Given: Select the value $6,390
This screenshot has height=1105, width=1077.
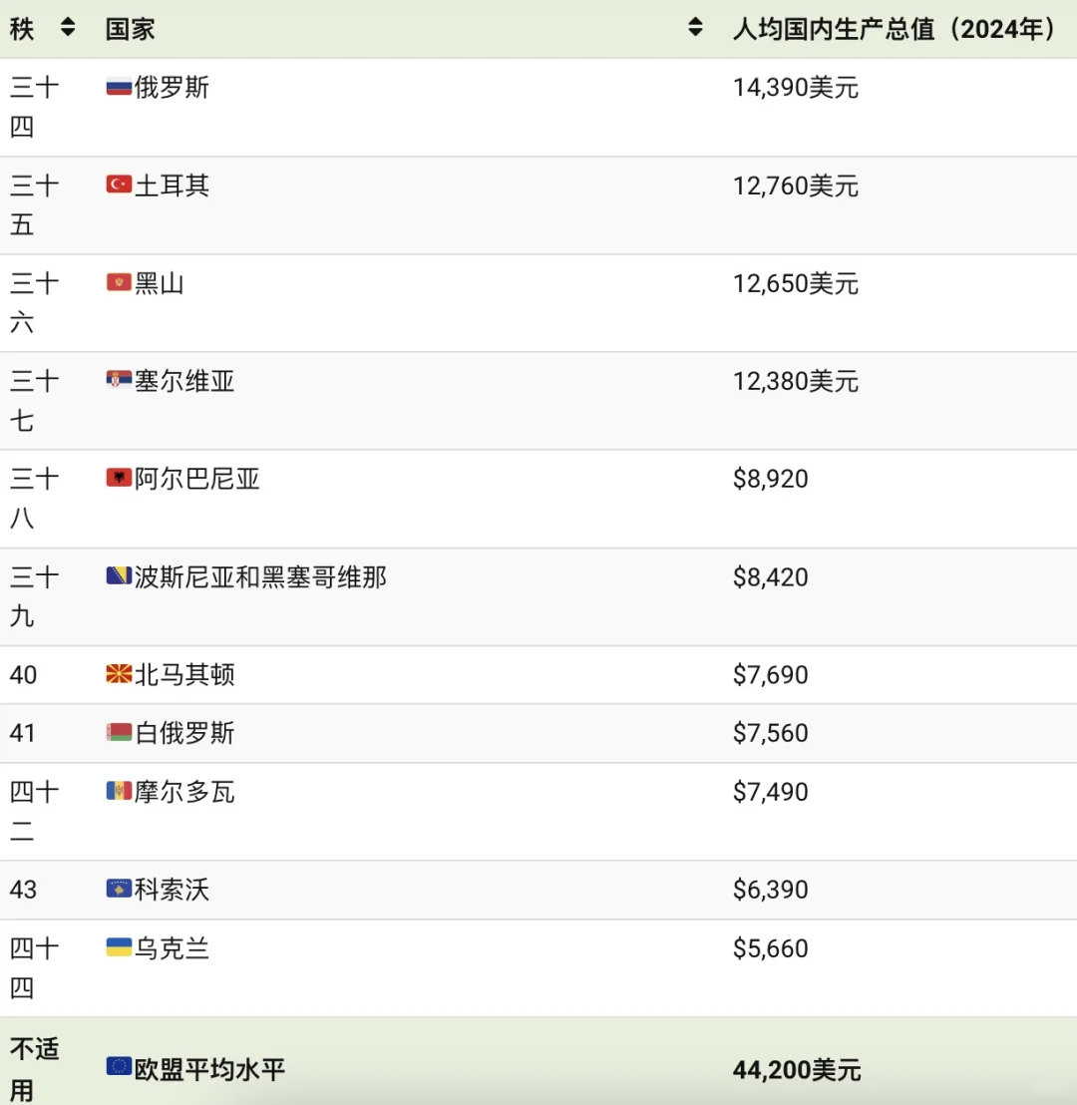Looking at the screenshot, I should click(770, 890).
